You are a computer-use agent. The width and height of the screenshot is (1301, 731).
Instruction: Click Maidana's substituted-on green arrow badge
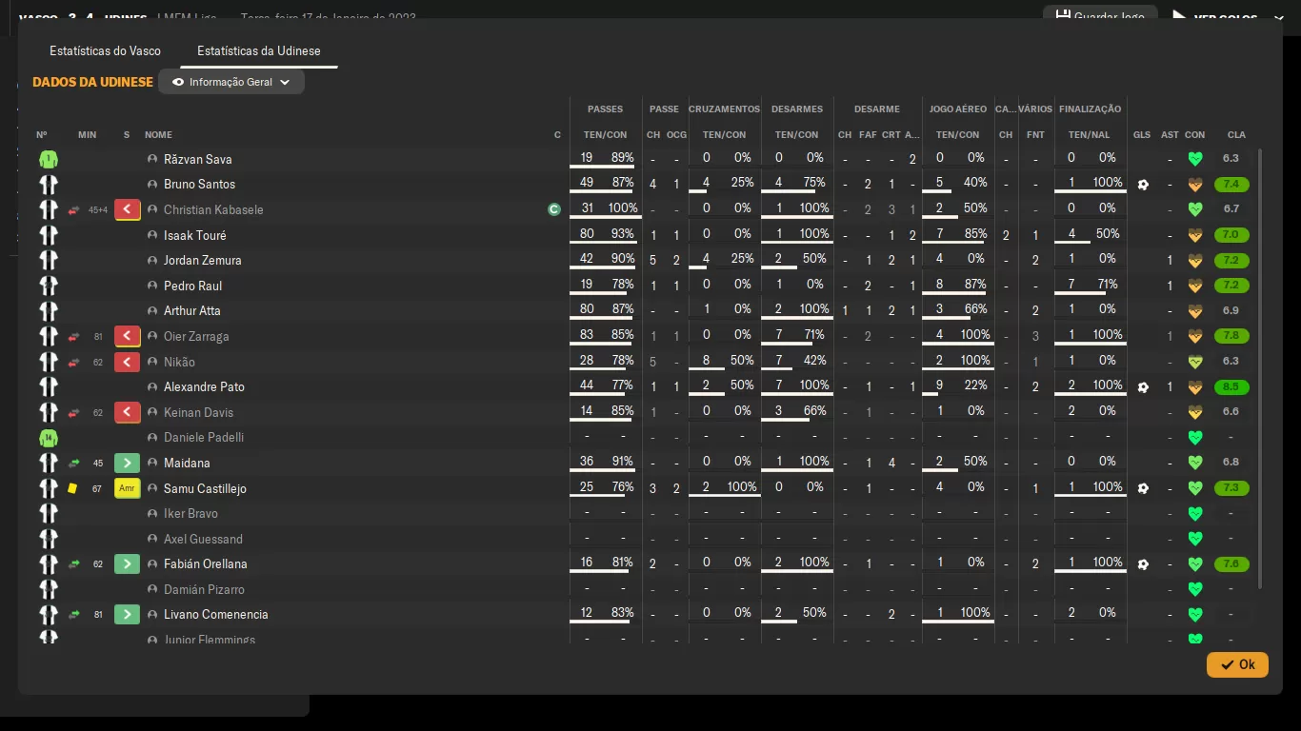point(128,463)
